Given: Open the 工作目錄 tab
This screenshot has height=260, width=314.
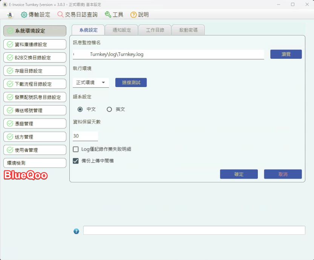Looking at the screenshot, I should 155,30.
